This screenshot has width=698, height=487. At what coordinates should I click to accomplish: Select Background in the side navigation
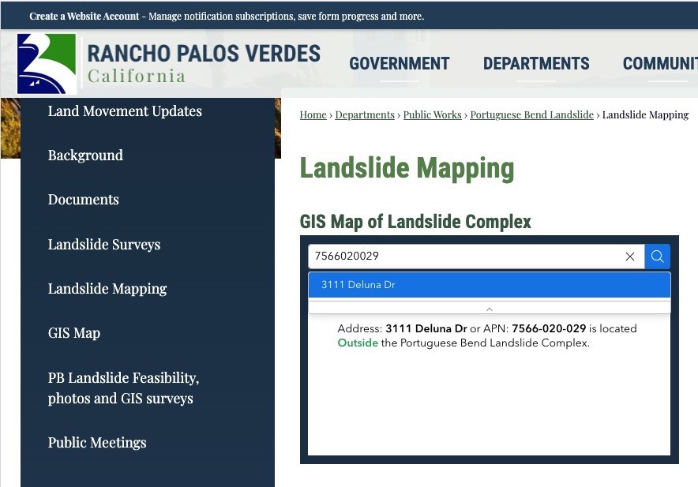[85, 155]
